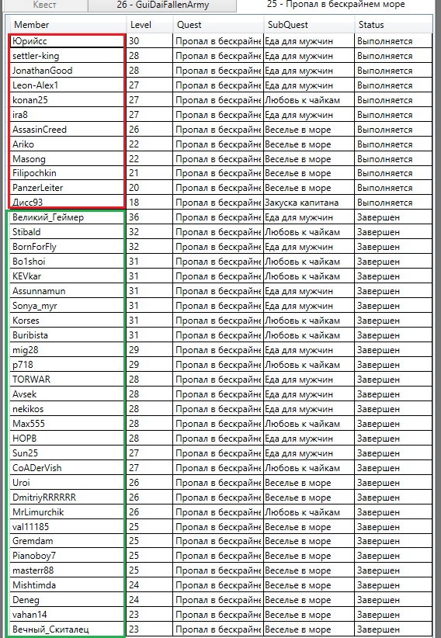Select member AssasinCreed

point(67,130)
